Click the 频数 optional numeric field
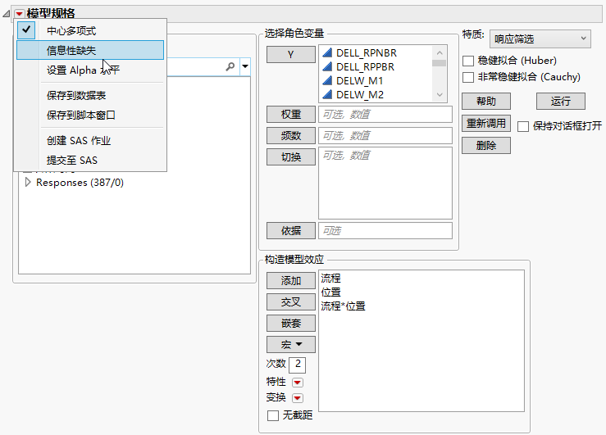Screen dimensions: 606x435 point(385,135)
